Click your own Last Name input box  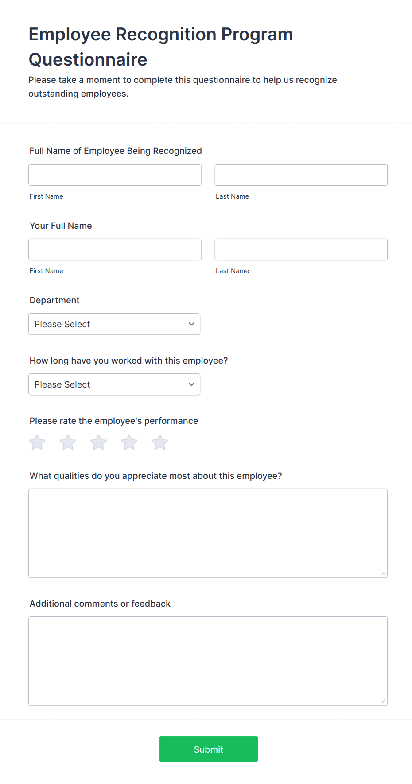pyautogui.click(x=301, y=249)
